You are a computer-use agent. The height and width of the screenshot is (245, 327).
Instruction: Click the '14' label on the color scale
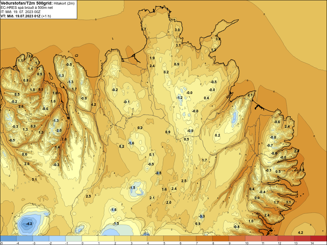click(x=312, y=243)
